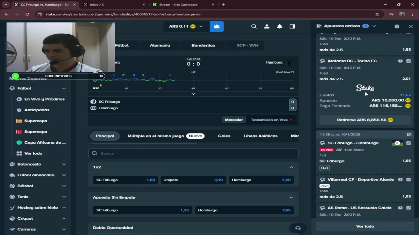This screenshot has height=235, width=419.
Task: Open stats chart icon for Villarreal CF - Deportivo Alavés
Action: click(x=409, y=180)
